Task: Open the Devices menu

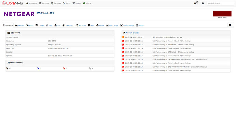Action: [44, 3]
